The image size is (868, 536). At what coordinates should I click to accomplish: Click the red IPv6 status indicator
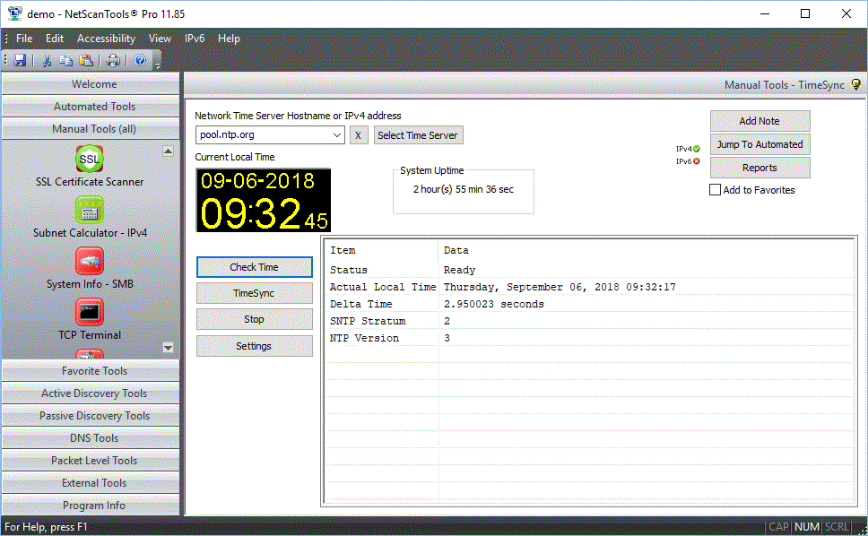coord(697,161)
